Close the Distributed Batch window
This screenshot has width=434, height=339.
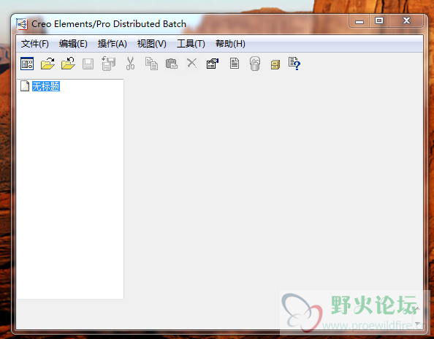coord(406,21)
